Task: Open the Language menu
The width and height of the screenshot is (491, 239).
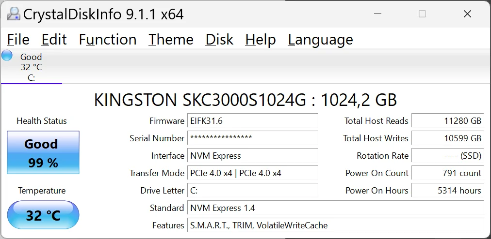Action: point(320,40)
